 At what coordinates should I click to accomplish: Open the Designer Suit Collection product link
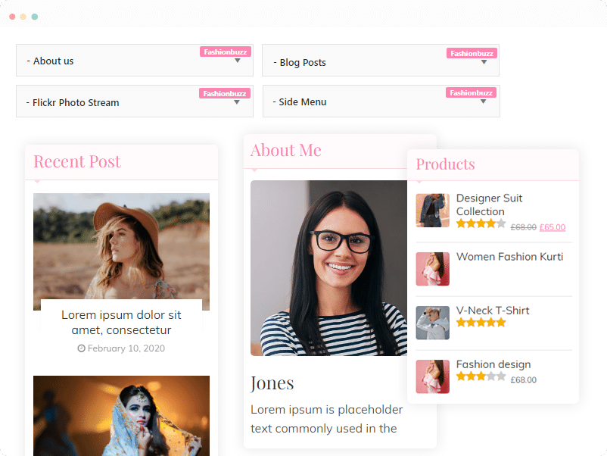pyautogui.click(x=490, y=205)
